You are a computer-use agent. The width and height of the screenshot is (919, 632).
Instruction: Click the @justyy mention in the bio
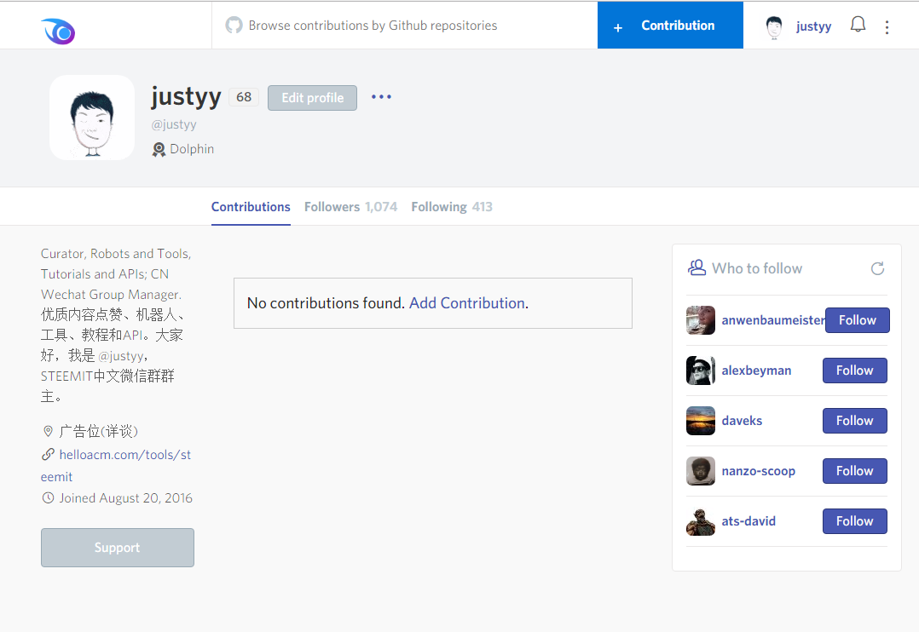[x=121, y=356]
